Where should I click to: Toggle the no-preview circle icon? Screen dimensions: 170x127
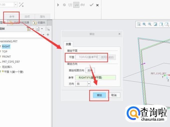click(x=64, y=5)
